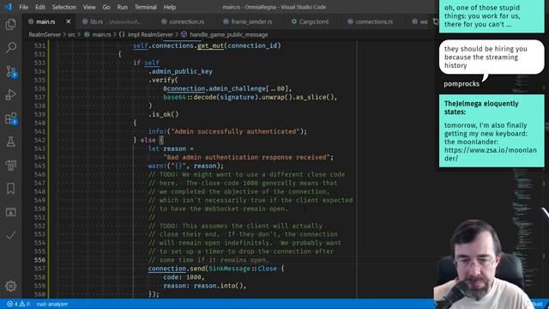Screen dimensions: 549x309
Task: Expand the src breadcrumb folder
Action: tap(71, 34)
